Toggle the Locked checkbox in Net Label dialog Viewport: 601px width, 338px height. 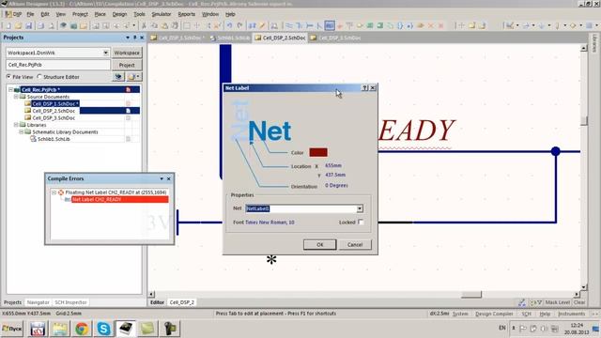(361, 222)
